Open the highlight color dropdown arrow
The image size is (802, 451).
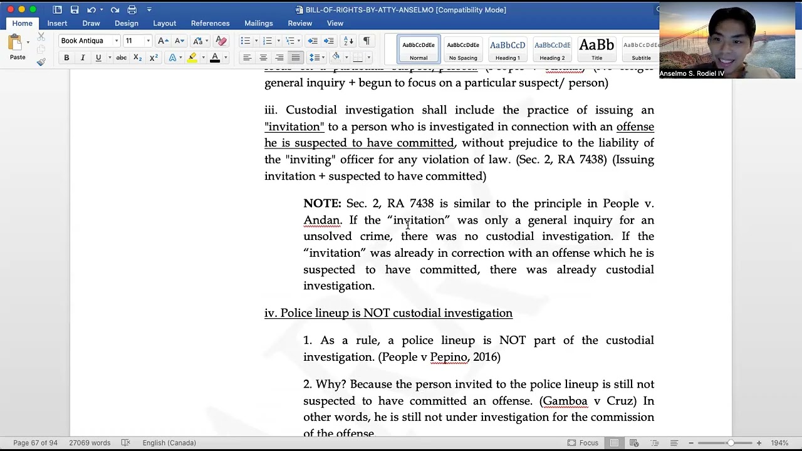[203, 58]
